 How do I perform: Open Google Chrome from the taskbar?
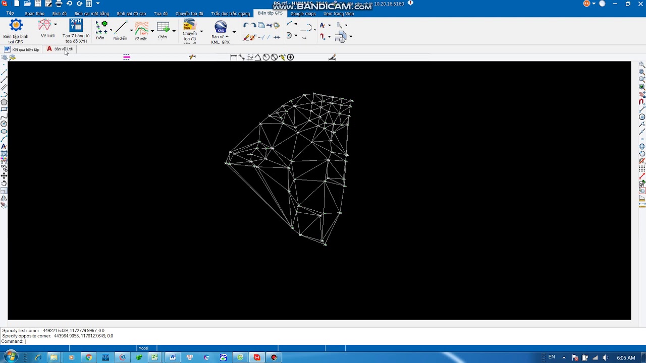point(89,357)
